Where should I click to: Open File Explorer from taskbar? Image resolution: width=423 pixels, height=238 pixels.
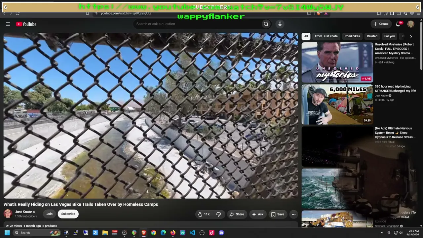point(105,233)
